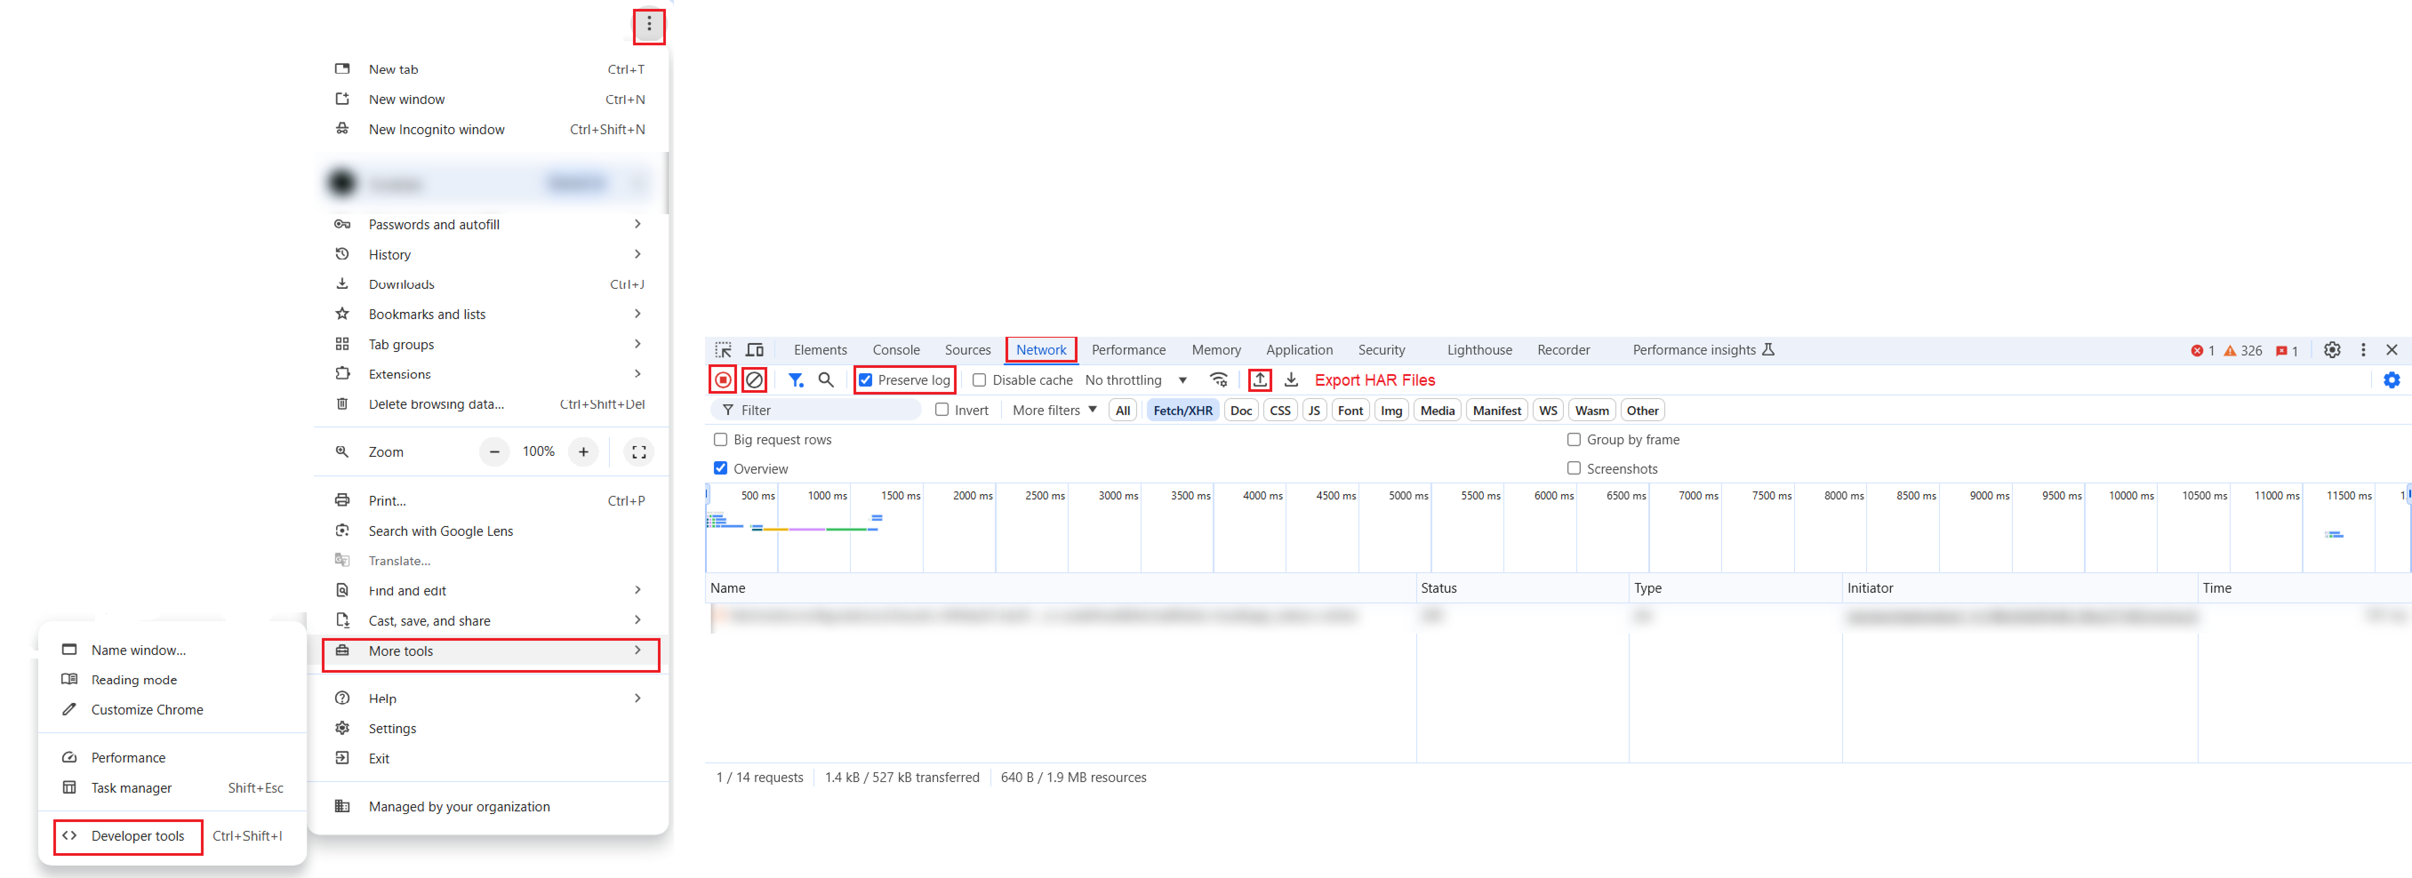
Task: Switch to the Console tab
Action: [895, 350]
